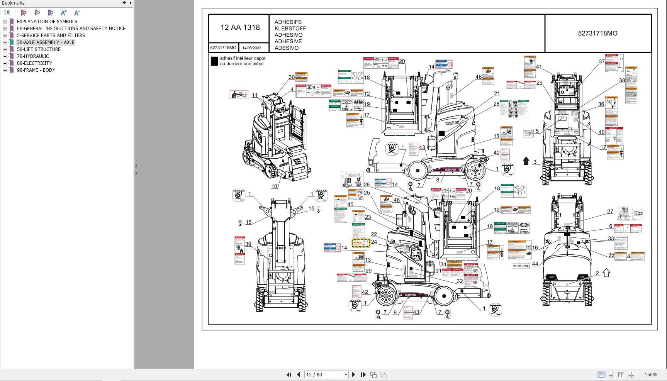
Task: Click the KLEBSTOFF title text
Action: 290,29
